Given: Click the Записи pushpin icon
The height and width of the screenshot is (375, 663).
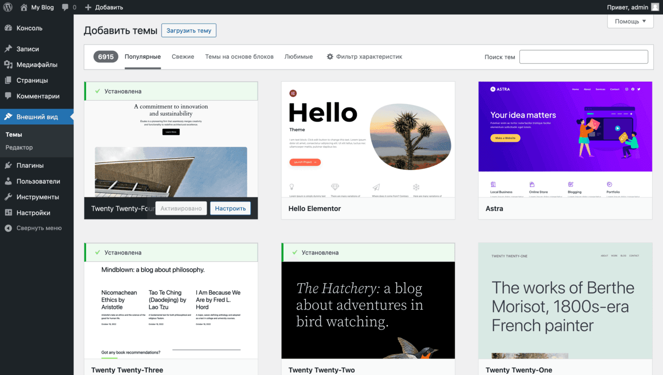Looking at the screenshot, I should coord(8,49).
